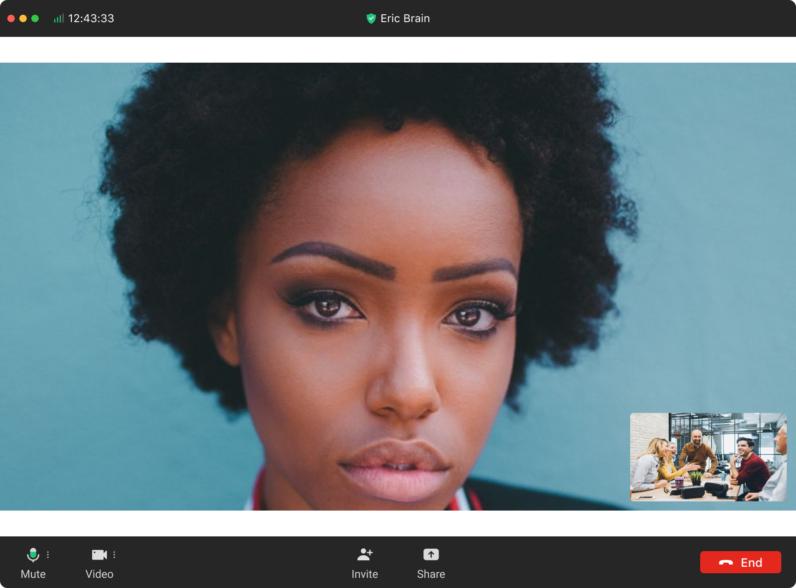Screen dimensions: 796x588
Task: Click the Share screen arrow icon
Action: 431,554
